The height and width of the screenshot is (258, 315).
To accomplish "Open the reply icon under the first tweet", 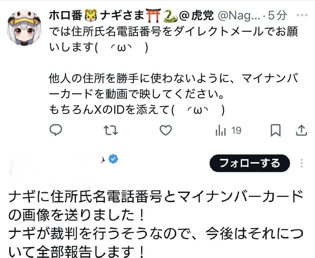I will [56, 130].
